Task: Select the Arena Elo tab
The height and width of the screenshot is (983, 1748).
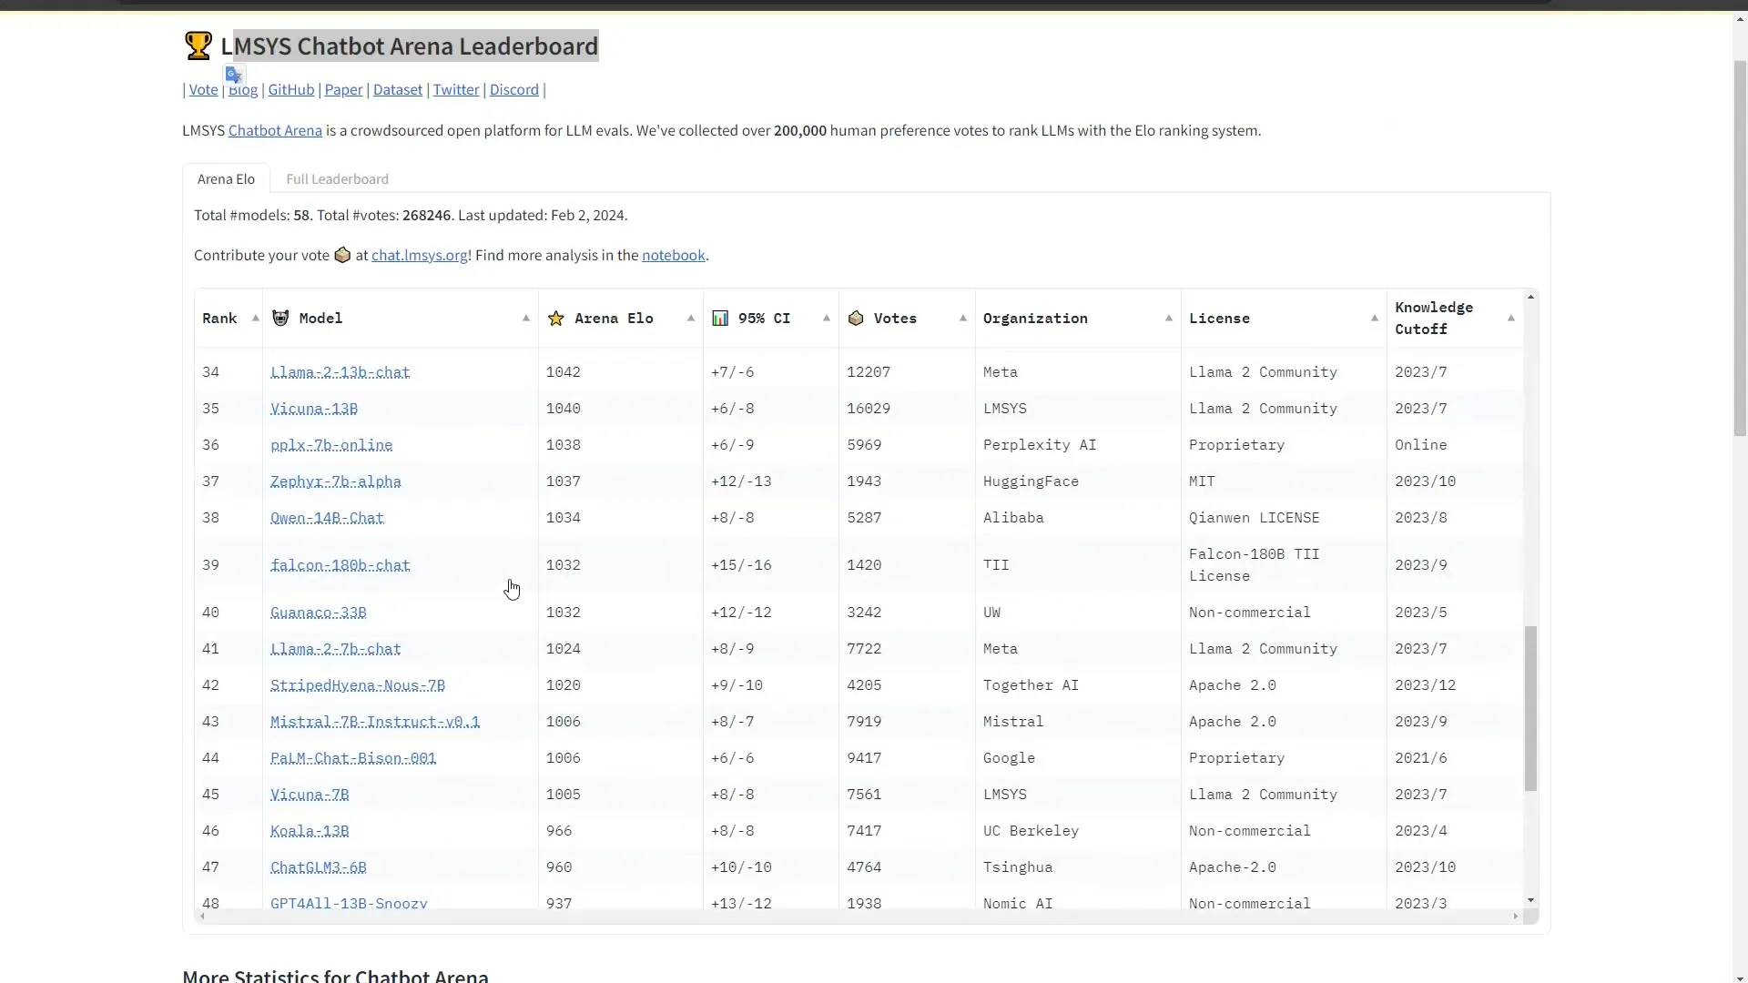Action: pos(226,177)
